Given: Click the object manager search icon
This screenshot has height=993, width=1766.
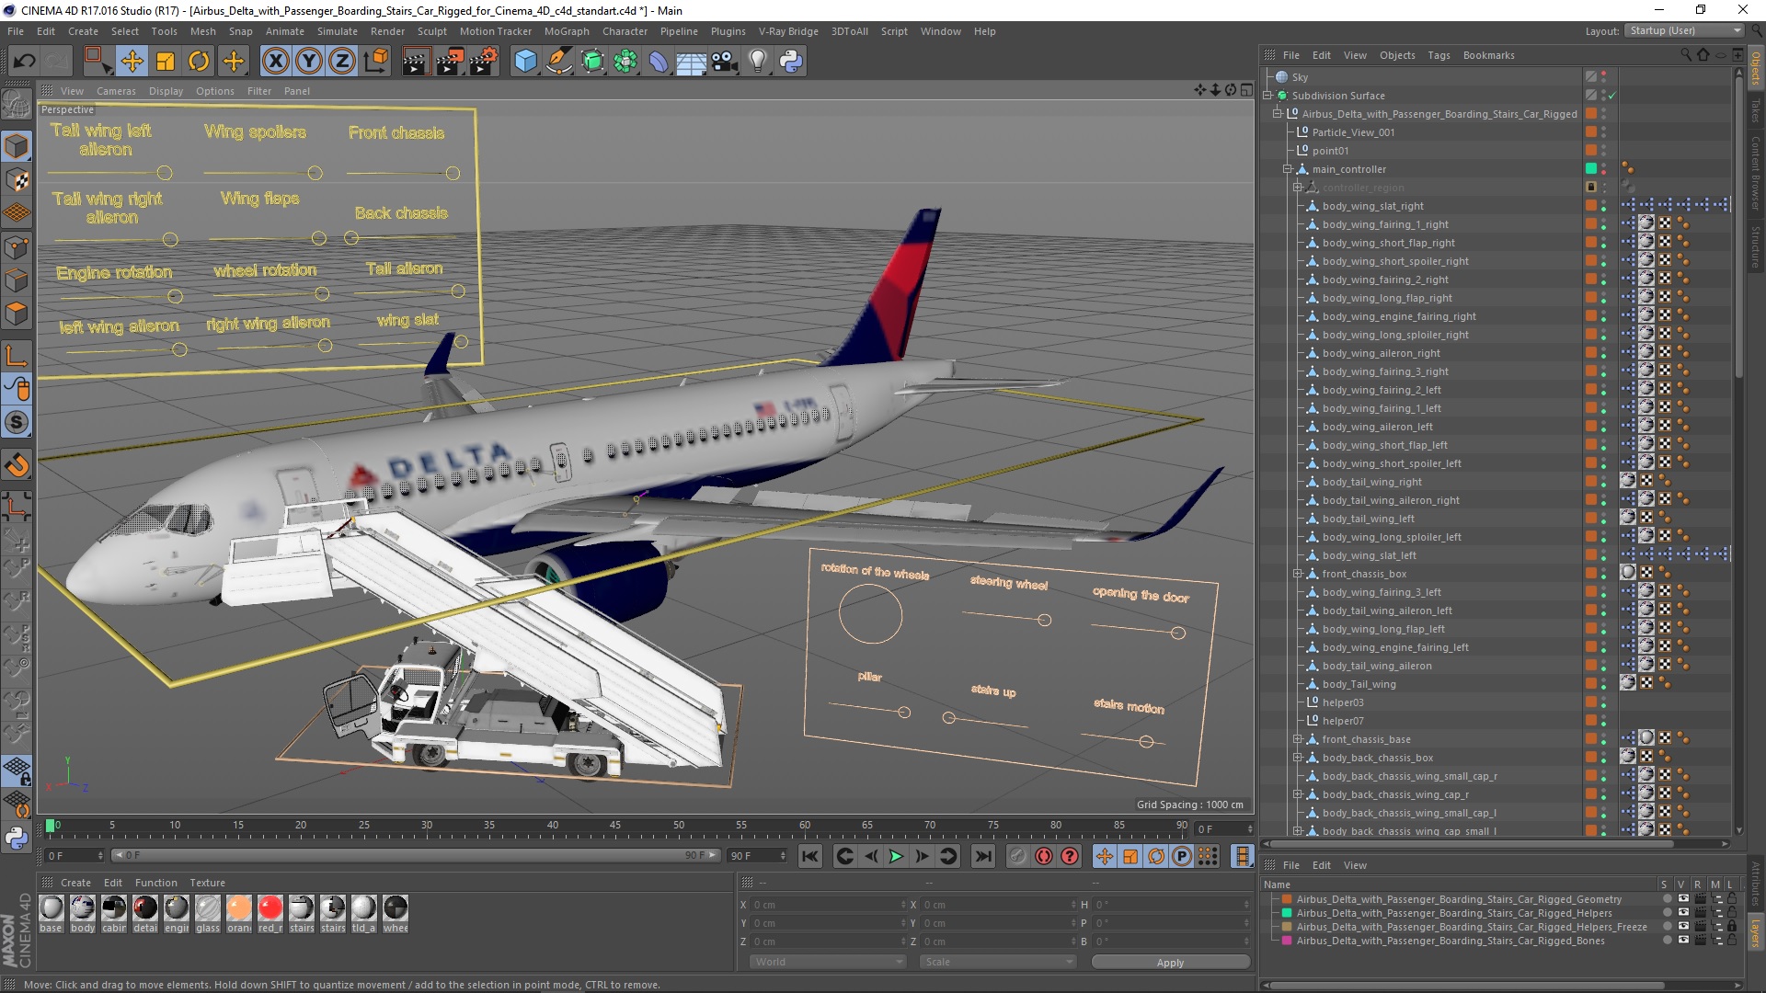Looking at the screenshot, I should point(1686,55).
